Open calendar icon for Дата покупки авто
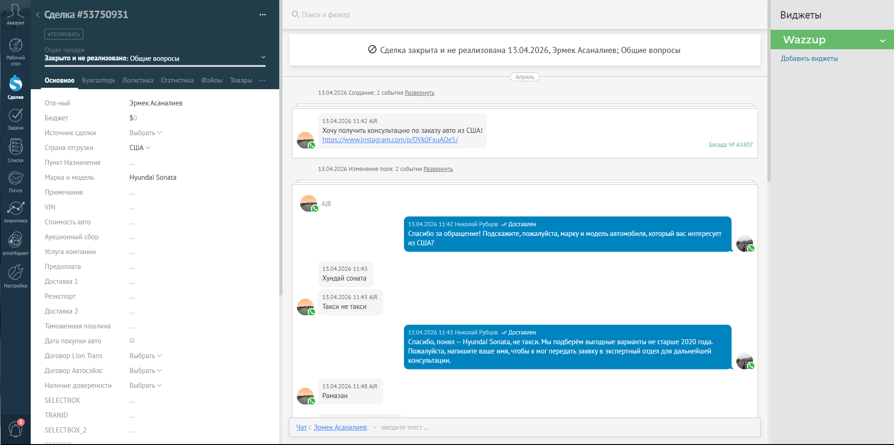 [132, 340]
